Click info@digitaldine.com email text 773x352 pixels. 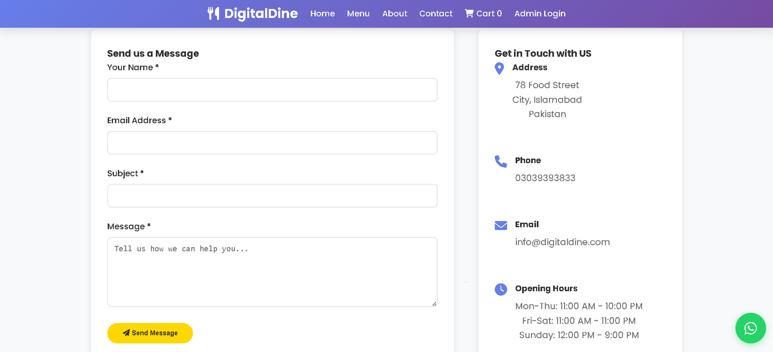(562, 242)
